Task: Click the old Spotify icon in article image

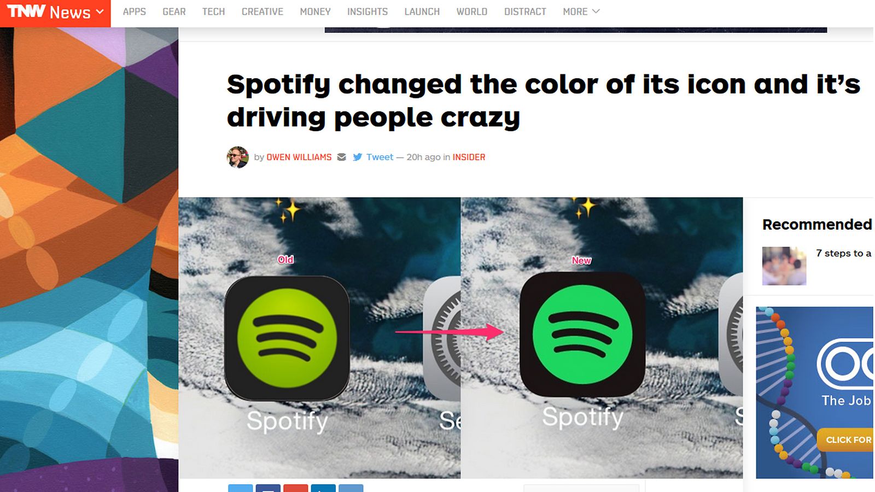Action: point(287,338)
